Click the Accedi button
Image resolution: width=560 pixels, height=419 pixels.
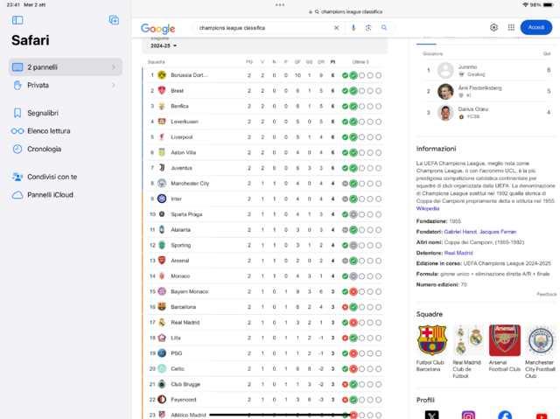[x=536, y=27]
